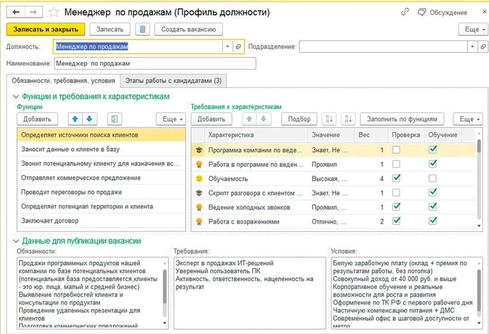Open the Подразделение field's linked item icon

click(x=483, y=46)
